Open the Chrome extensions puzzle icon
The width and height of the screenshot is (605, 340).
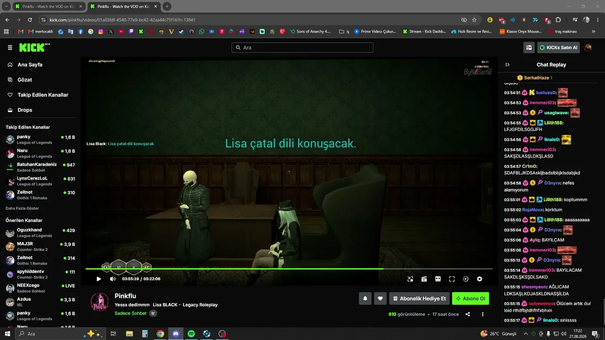558,20
